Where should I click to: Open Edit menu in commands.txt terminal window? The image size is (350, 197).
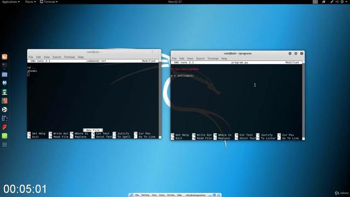pos(39,57)
